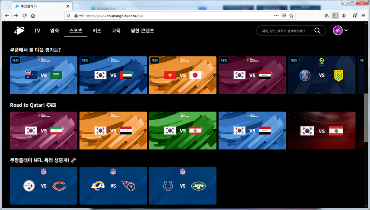
Task: Open blue Road to Qatar Korea vs Iraq
Action: pos(252,131)
